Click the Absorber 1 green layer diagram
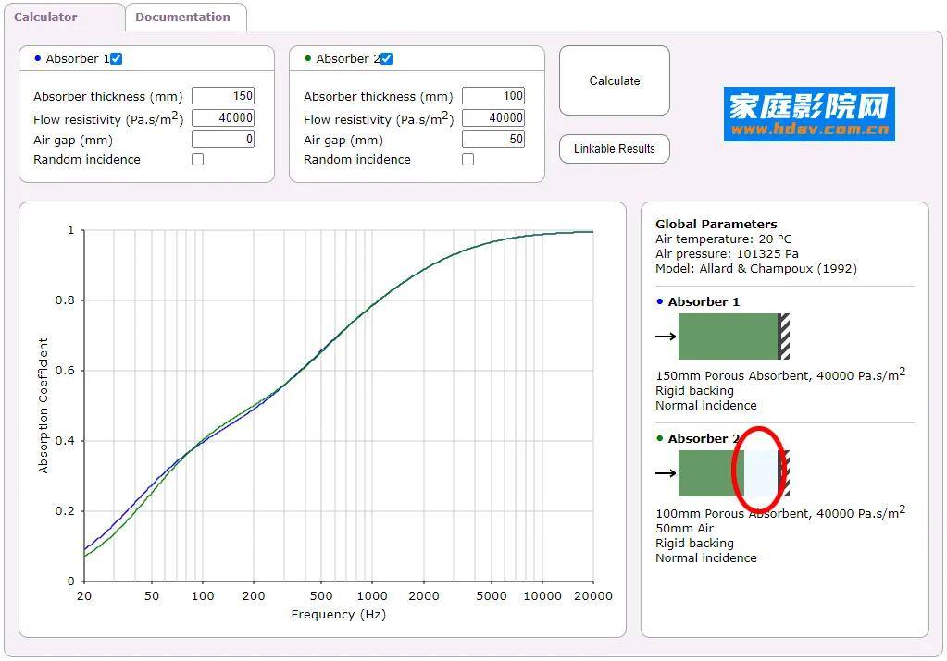This screenshot has height=661, width=947. click(729, 337)
